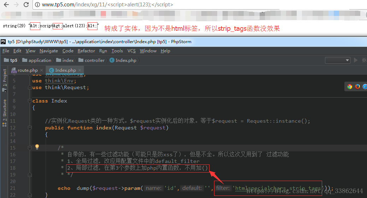
Task: Click the green Run play button
Action: point(356,60)
